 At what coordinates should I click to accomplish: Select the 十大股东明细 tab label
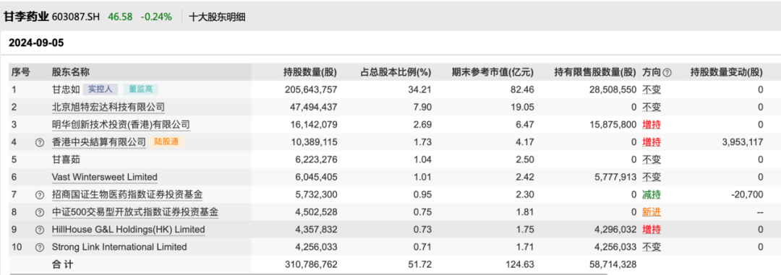pyautogui.click(x=217, y=17)
